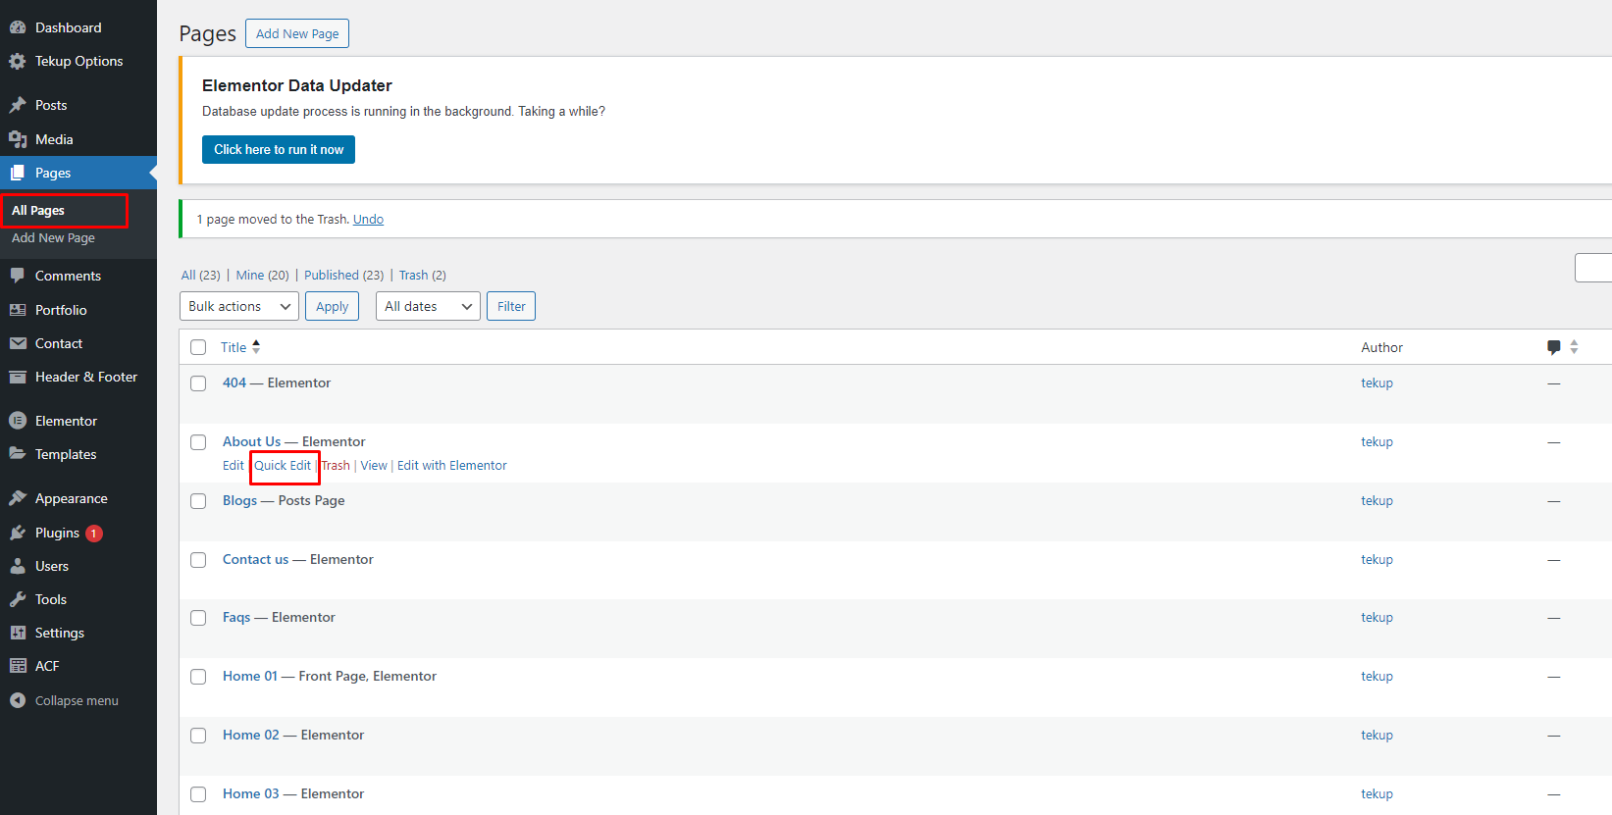
Task: Click the Plugins plug icon
Action: (x=18, y=533)
